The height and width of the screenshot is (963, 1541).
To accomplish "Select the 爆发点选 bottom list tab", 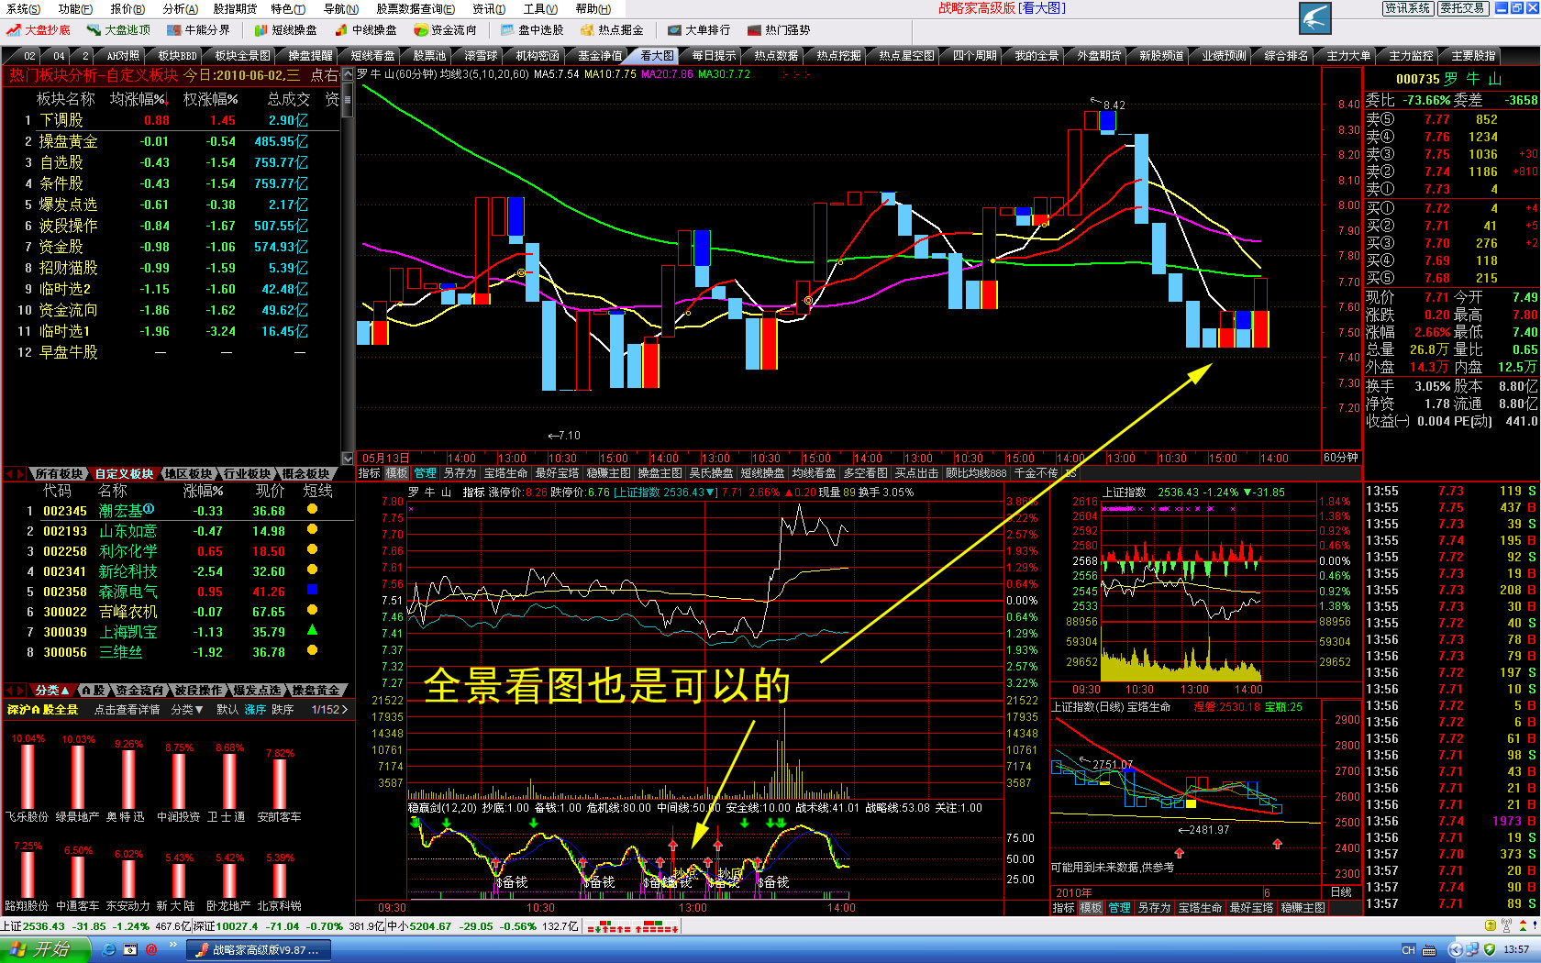I will (257, 691).
